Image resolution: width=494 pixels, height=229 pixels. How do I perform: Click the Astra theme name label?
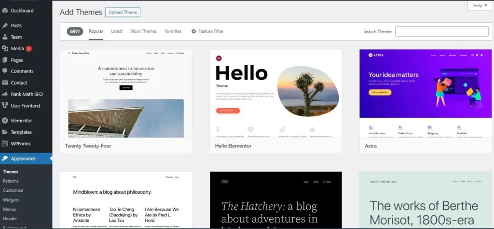coord(370,146)
